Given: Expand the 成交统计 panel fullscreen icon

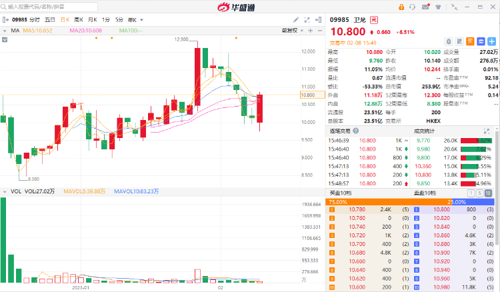Looking at the screenshot, I should 487,131.
